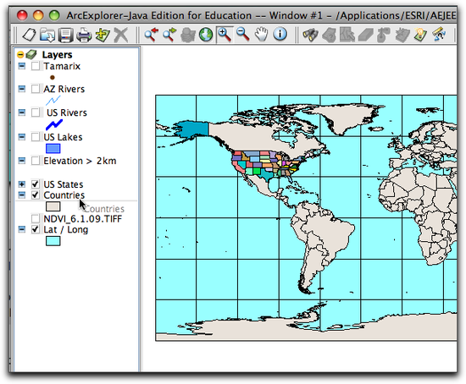This screenshot has width=466, height=384.
Task: Uncheck the US States layer checkbox
Action: tap(36, 184)
